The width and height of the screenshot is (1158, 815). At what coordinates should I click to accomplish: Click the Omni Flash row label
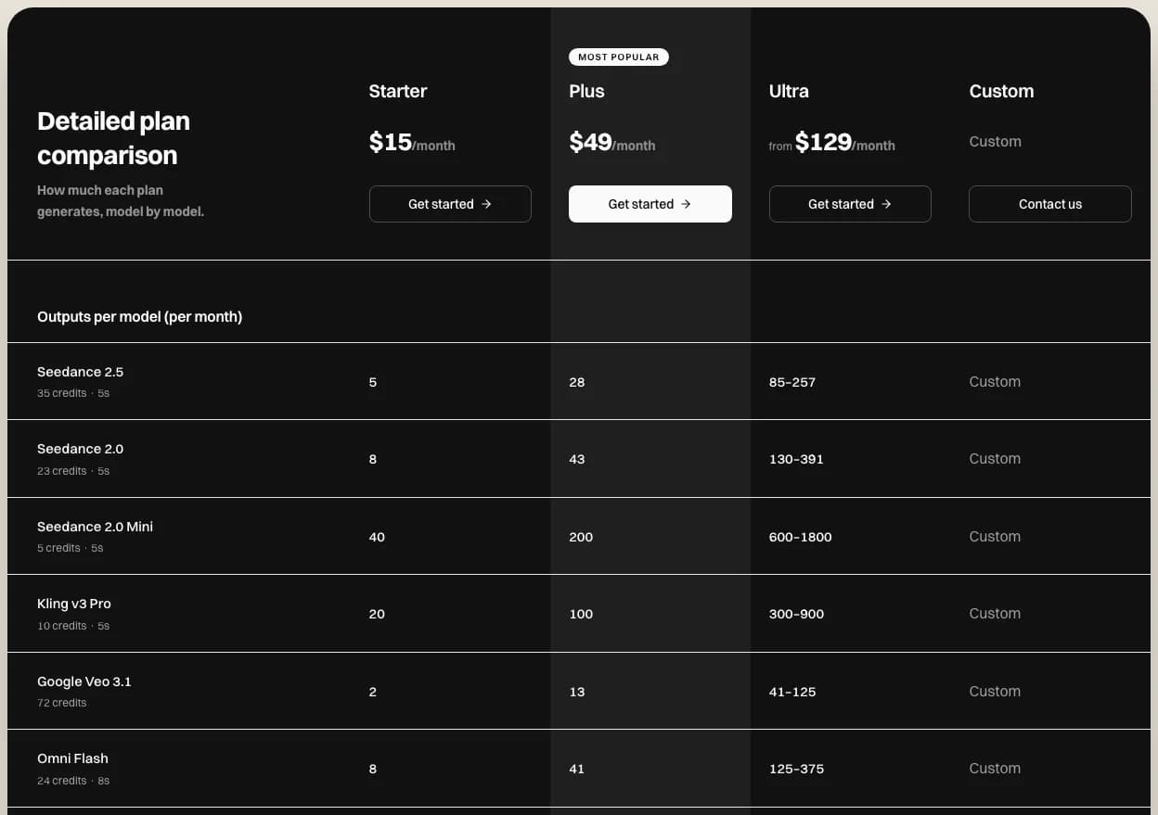72,758
